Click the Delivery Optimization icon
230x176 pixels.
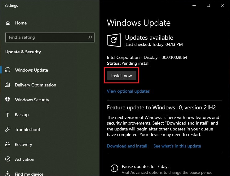(8, 85)
